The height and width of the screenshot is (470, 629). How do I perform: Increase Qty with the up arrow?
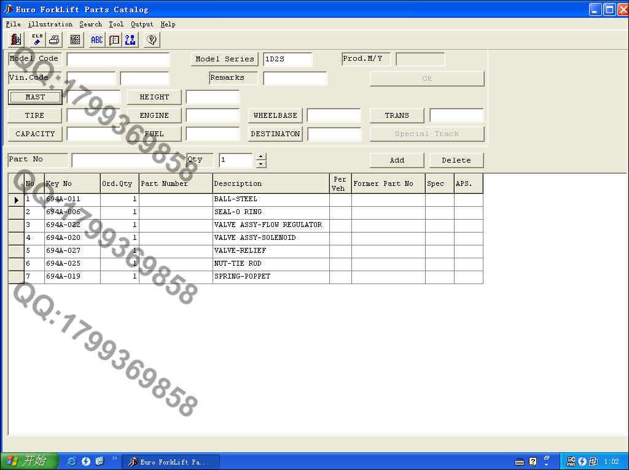(261, 156)
